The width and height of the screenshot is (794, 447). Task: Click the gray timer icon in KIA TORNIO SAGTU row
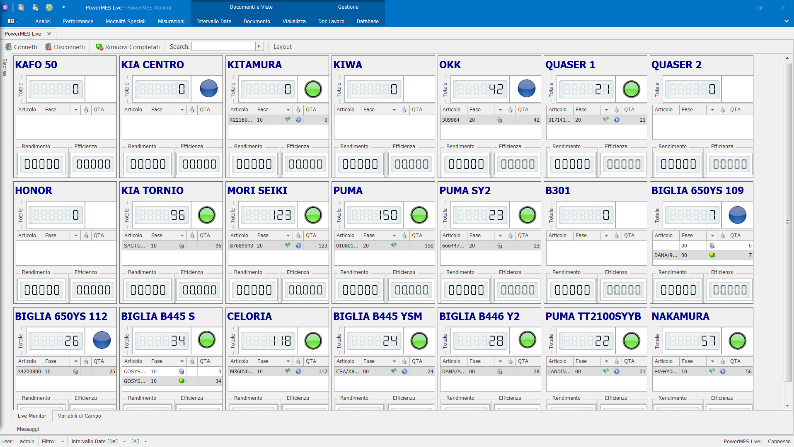182,246
